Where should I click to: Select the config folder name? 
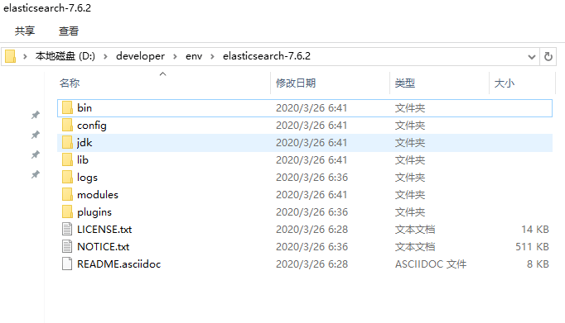click(x=92, y=126)
